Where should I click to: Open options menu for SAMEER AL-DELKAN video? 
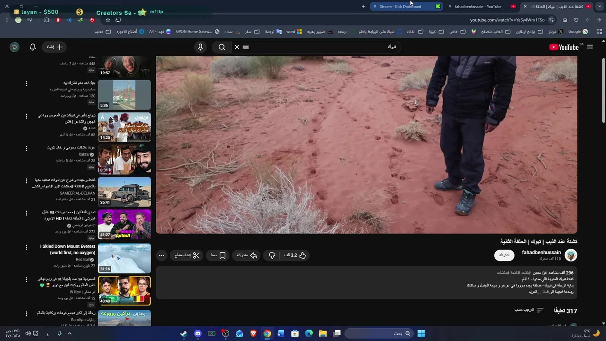pos(27,181)
